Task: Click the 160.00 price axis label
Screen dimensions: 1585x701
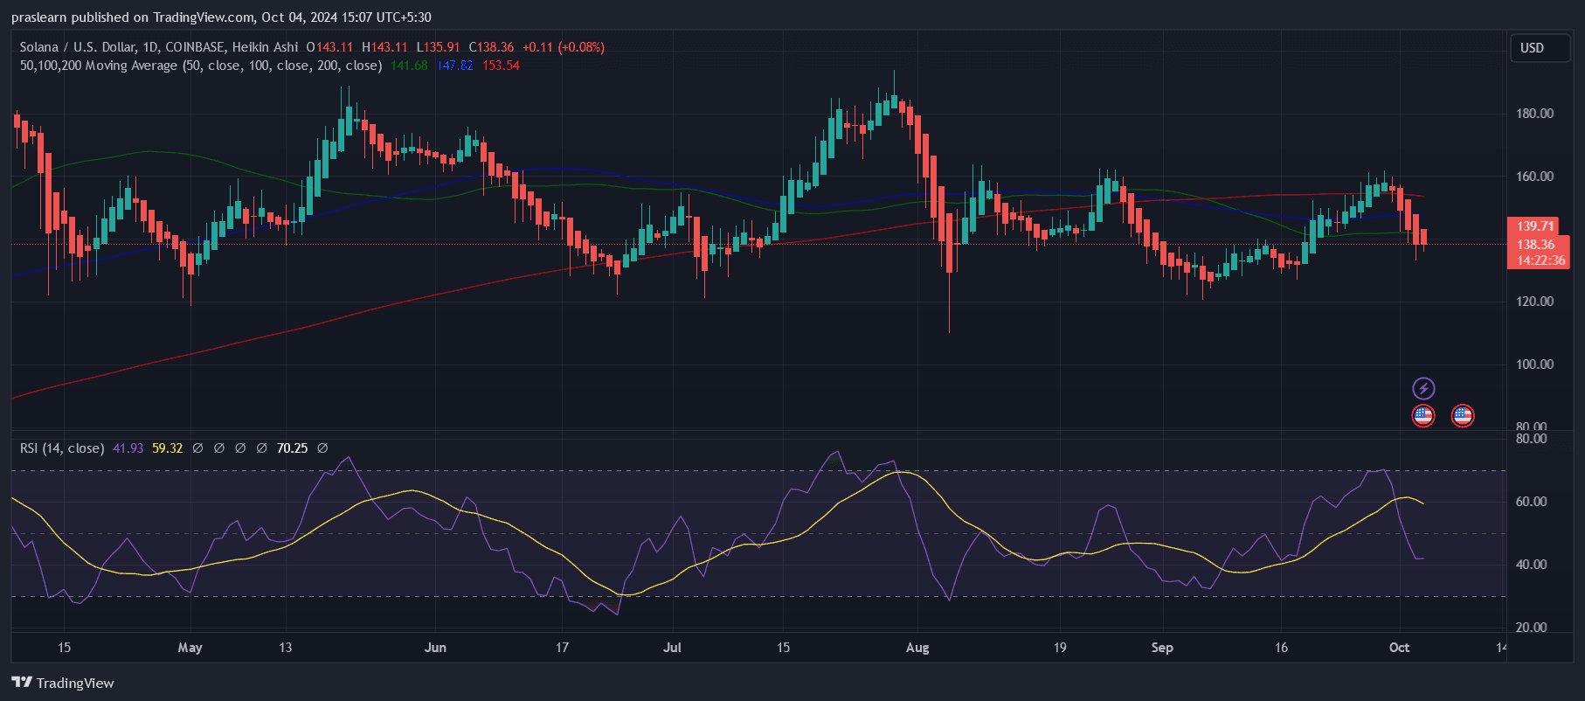Action: pos(1535,177)
